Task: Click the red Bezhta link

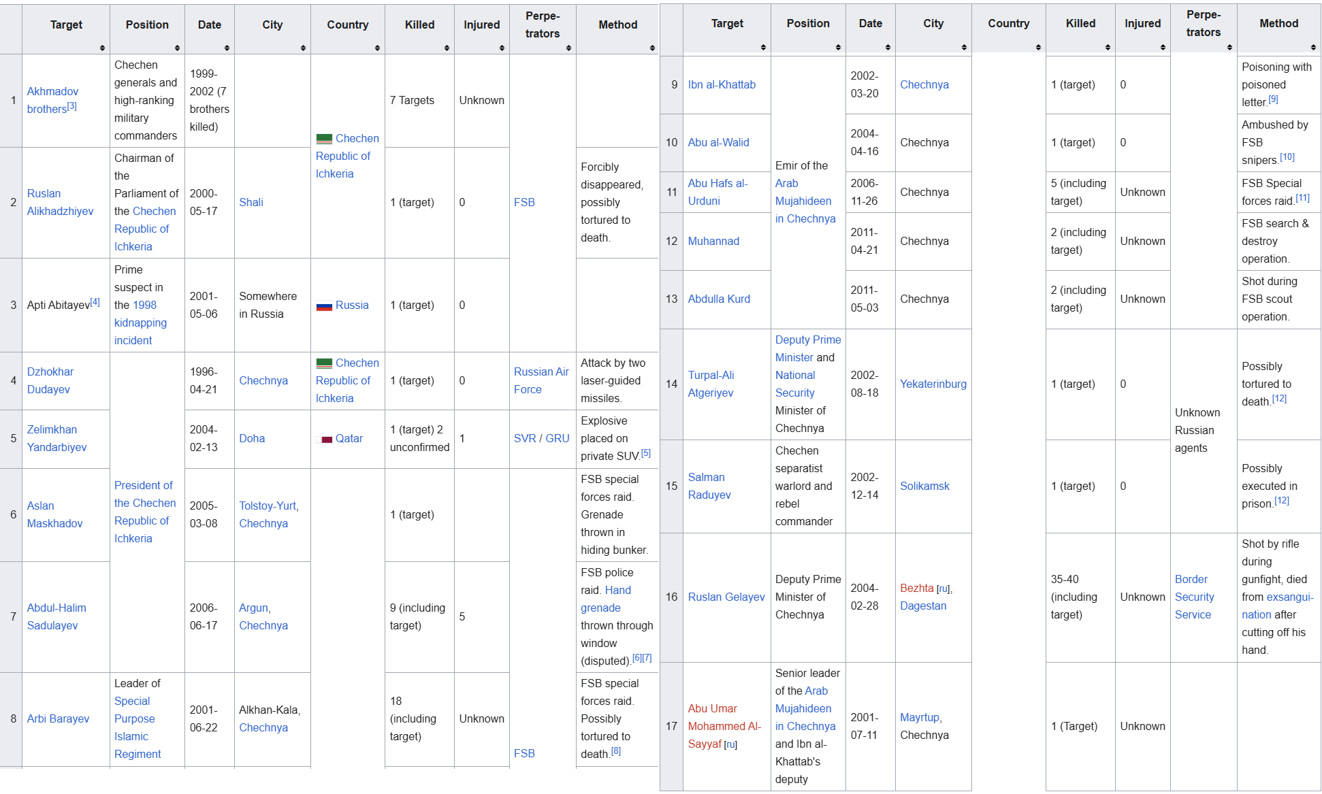Action: [916, 588]
